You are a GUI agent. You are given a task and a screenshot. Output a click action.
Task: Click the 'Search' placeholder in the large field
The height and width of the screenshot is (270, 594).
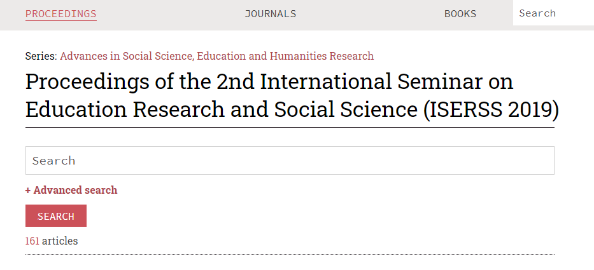click(x=54, y=161)
